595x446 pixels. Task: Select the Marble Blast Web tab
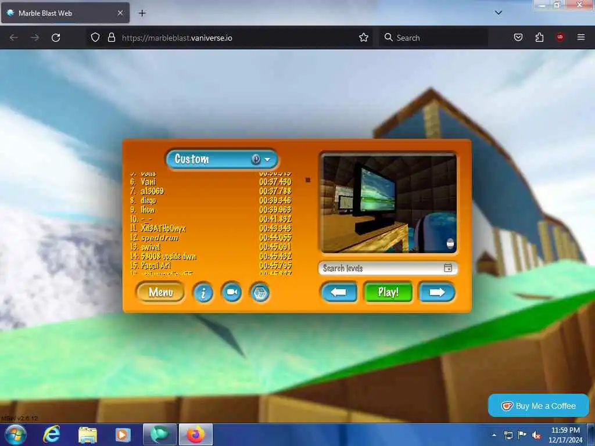(x=65, y=13)
